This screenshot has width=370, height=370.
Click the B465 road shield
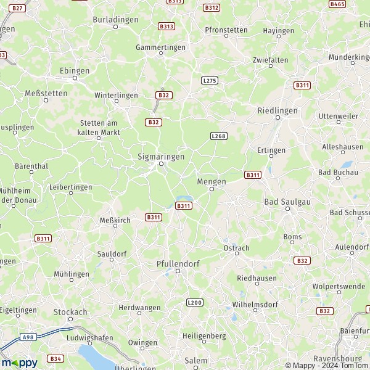coord(337,4)
